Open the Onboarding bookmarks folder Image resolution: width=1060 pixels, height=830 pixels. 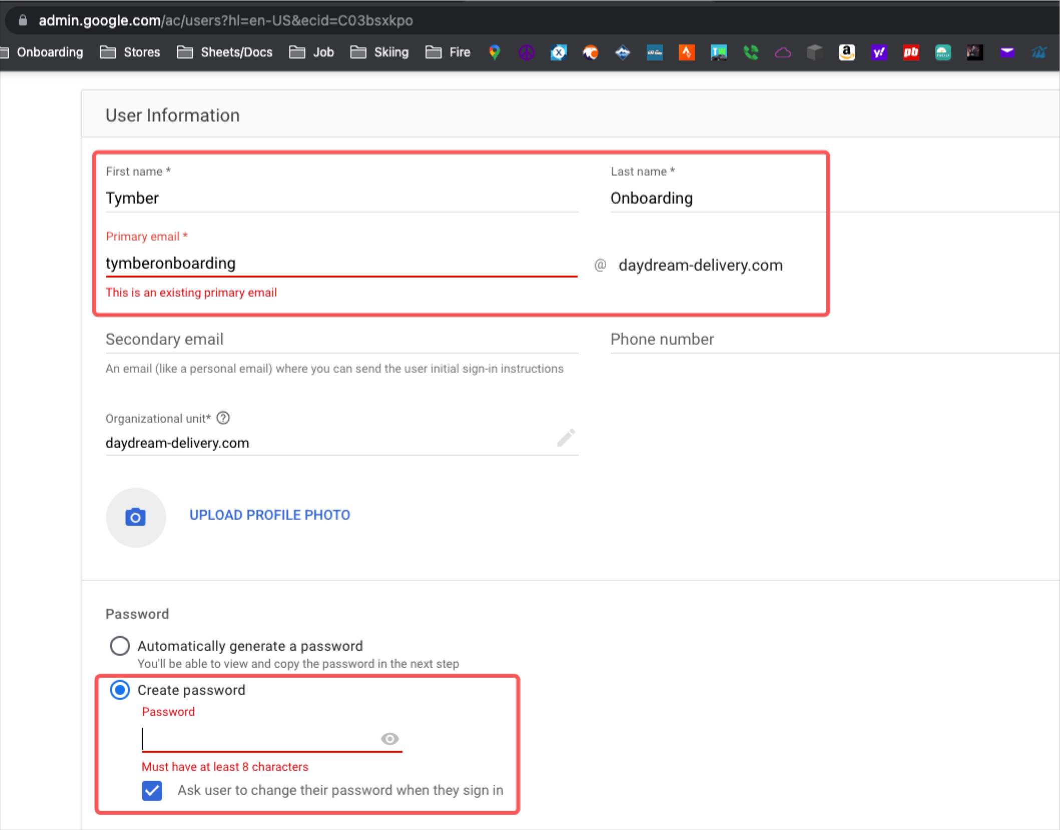[50, 53]
